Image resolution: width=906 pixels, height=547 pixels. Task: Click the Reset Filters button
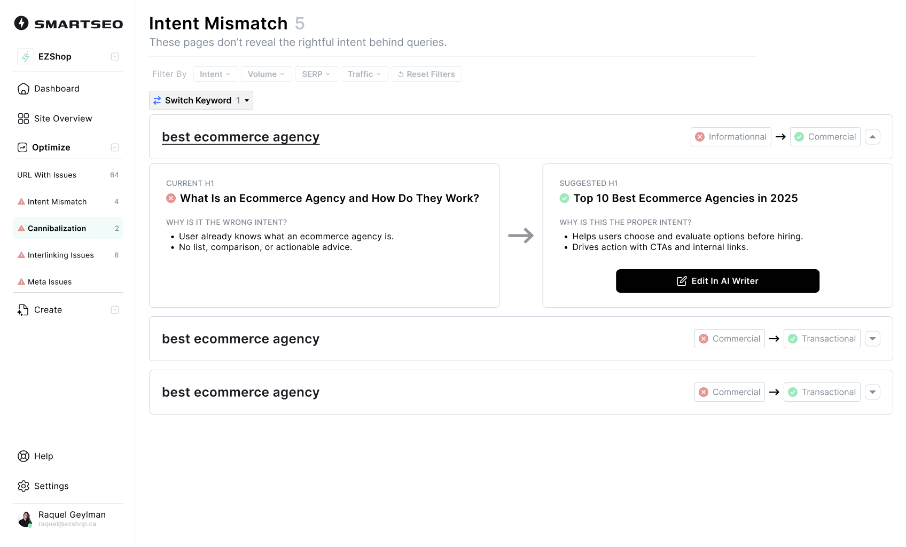pos(426,74)
